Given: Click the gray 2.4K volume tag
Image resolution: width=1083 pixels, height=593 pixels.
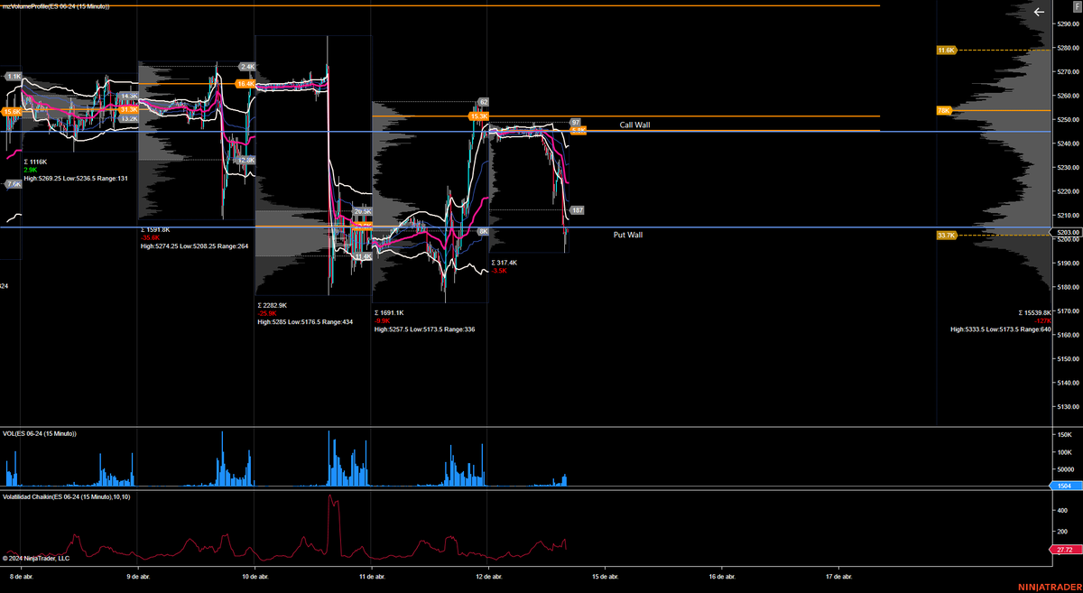Looking at the screenshot, I should (248, 67).
